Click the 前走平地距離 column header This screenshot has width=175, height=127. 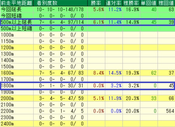pyautogui.click(x=16, y=3)
